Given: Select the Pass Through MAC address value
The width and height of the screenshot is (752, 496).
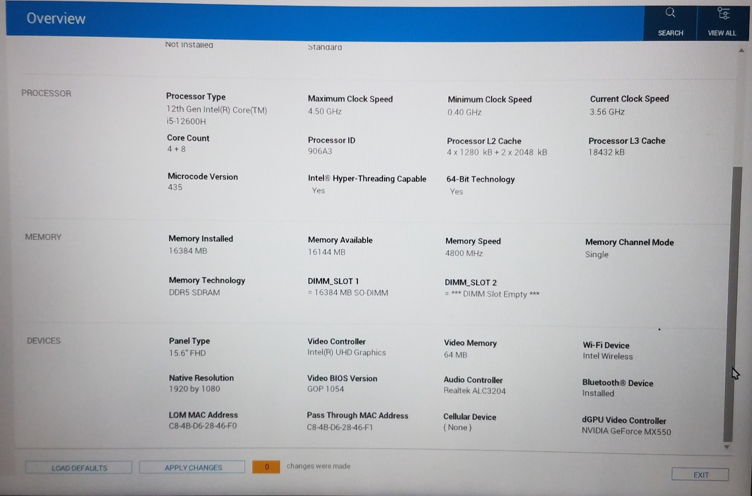Looking at the screenshot, I should (x=340, y=428).
